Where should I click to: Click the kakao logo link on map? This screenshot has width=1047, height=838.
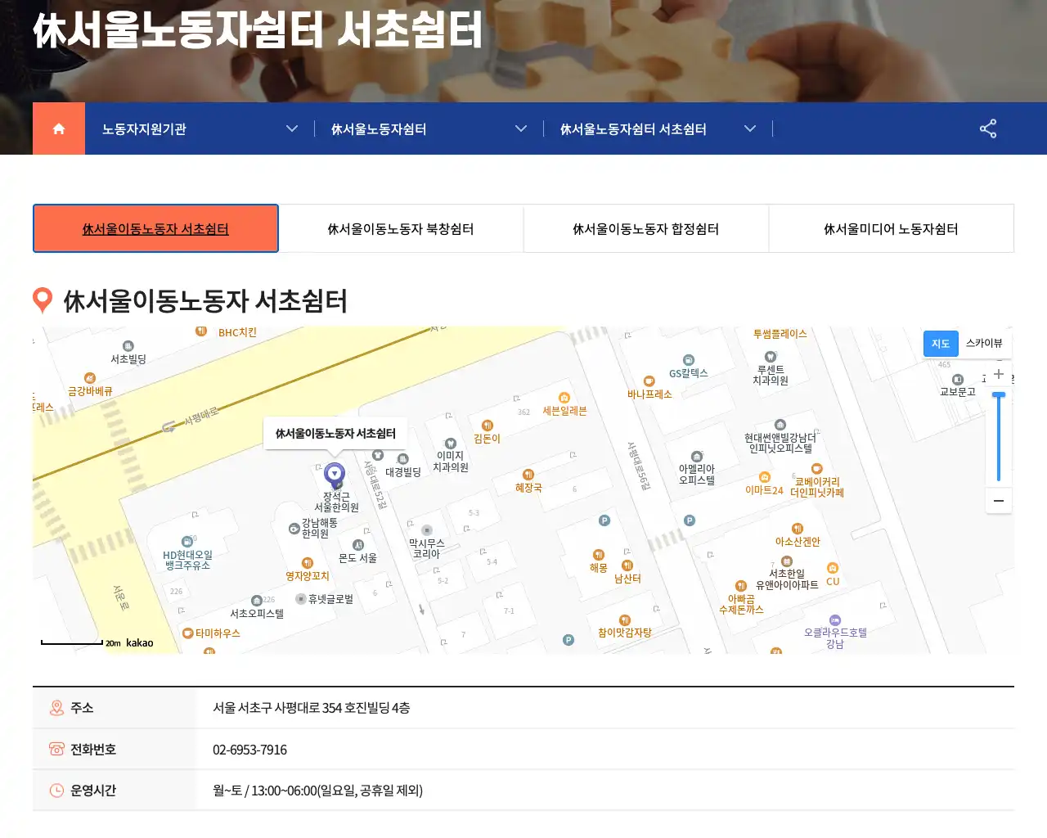pos(140,642)
